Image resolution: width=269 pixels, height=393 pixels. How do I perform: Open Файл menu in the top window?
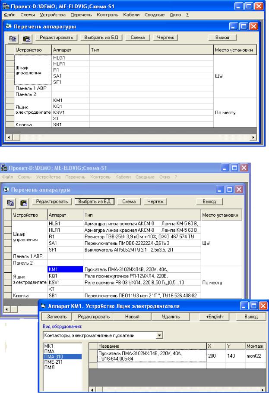click(x=9, y=15)
